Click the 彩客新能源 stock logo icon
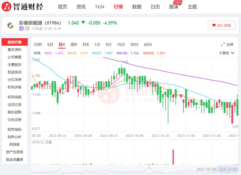 (x=10, y=26)
